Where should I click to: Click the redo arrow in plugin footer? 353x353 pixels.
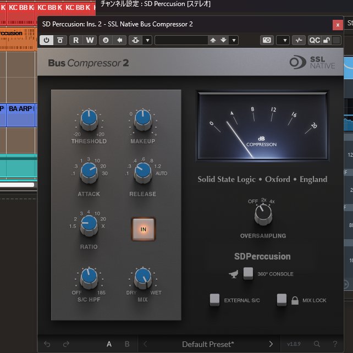66,344
